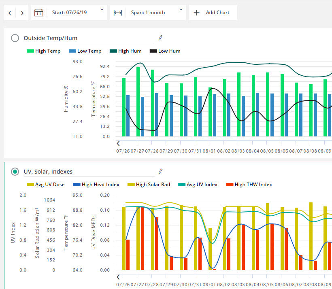Toggle Low Hum series visibility
The width and height of the screenshot is (332, 289).
point(165,51)
